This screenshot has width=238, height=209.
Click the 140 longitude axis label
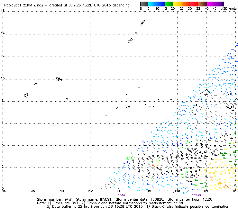click(61, 191)
